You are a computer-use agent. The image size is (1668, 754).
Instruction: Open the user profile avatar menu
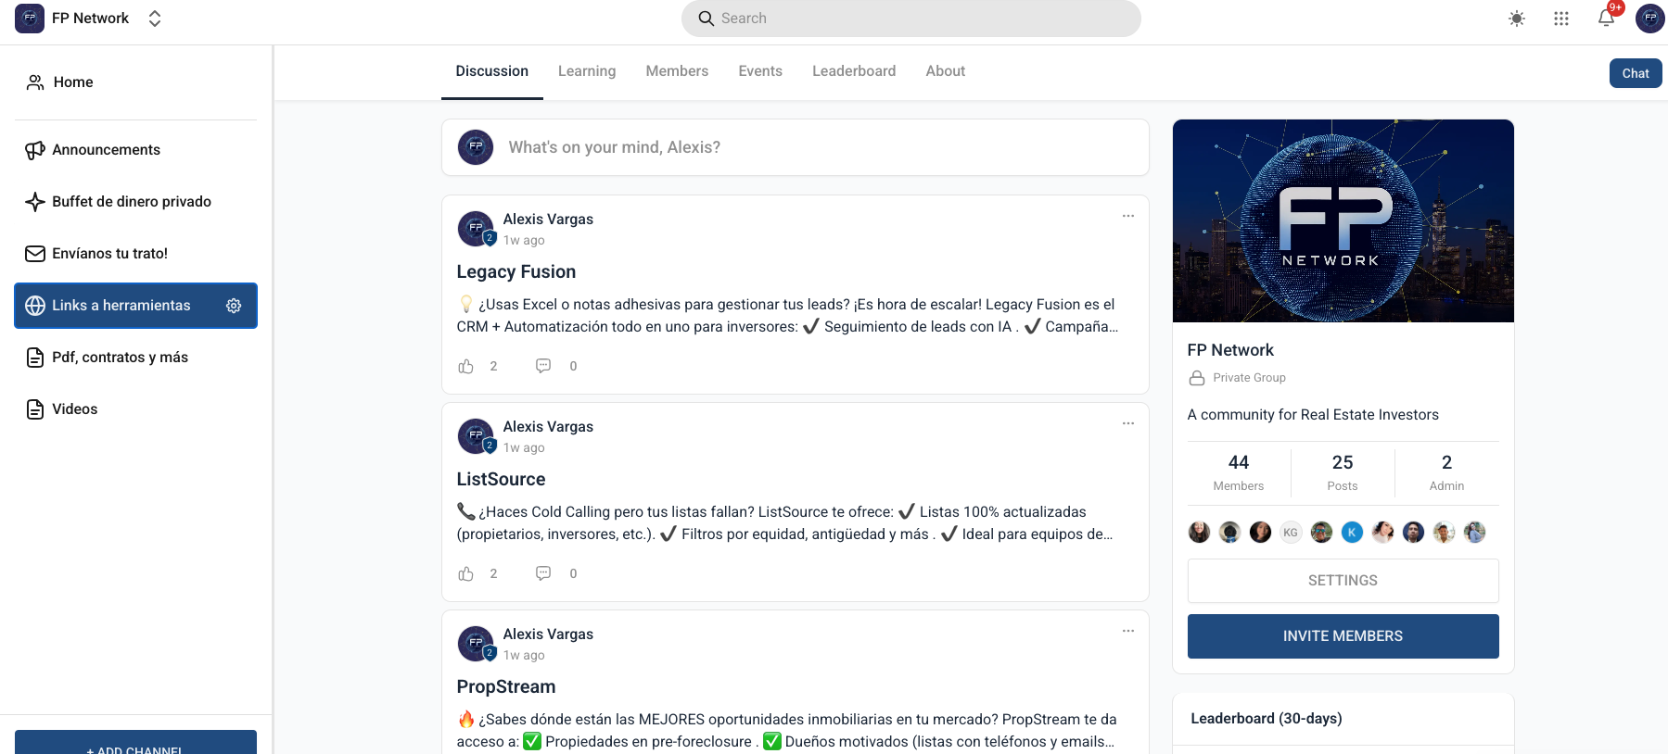pos(1650,19)
